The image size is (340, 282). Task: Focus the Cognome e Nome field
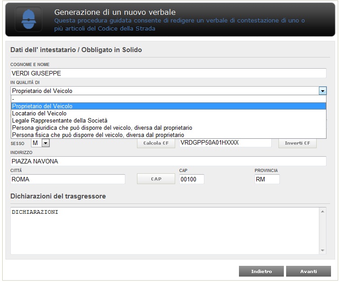168,73
